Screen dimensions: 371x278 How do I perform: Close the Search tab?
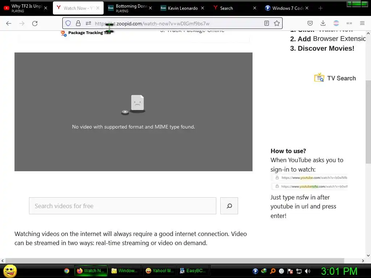point(255,8)
